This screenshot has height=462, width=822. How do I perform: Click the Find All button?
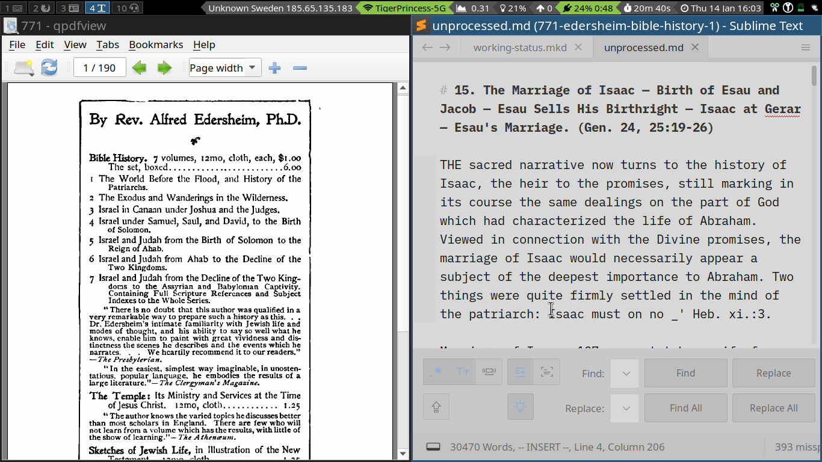coord(685,408)
